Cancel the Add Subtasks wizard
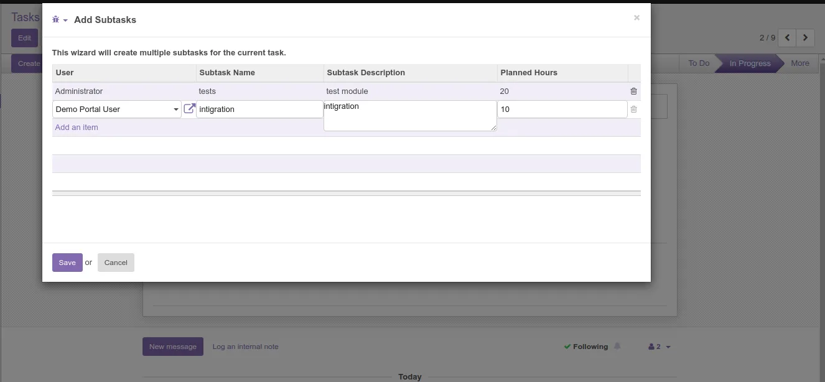Viewport: 825px width, 382px height. pyautogui.click(x=116, y=263)
